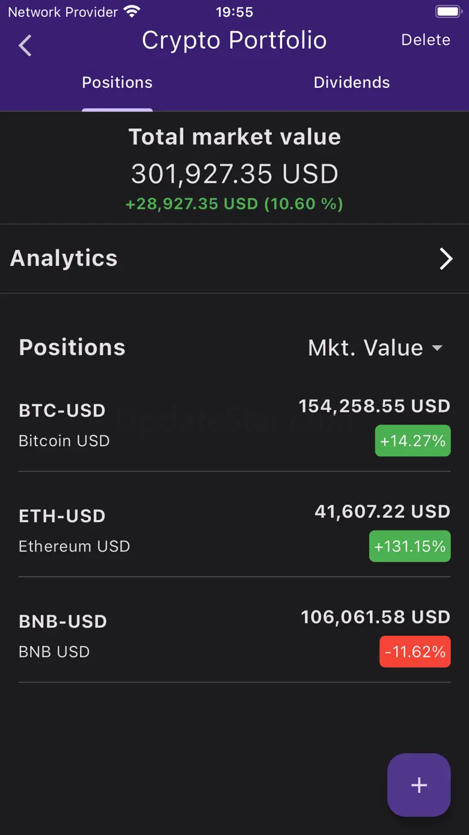Tap the +131.15% Ethereum gain badge
The height and width of the screenshot is (835, 469).
[x=409, y=546]
